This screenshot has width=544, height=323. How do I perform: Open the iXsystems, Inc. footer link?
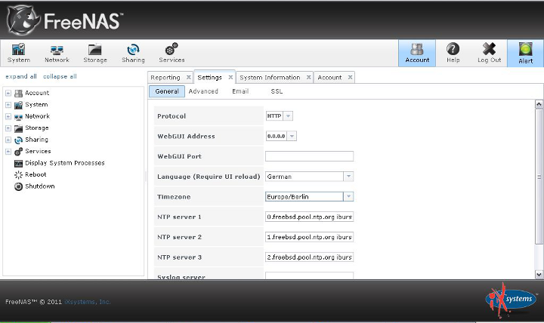tap(88, 302)
